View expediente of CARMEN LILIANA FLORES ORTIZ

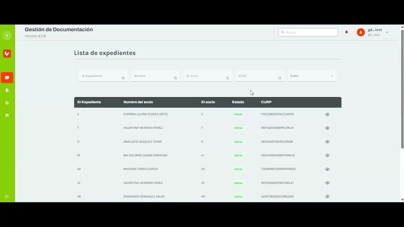(327, 115)
